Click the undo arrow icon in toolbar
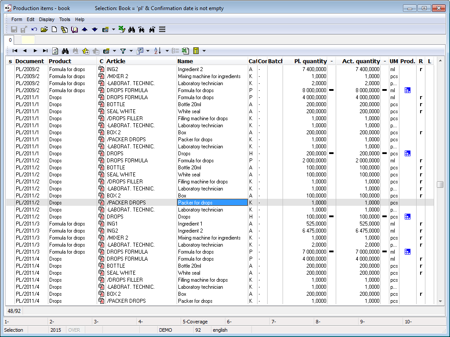The height and width of the screenshot is (337, 450). 34,29
